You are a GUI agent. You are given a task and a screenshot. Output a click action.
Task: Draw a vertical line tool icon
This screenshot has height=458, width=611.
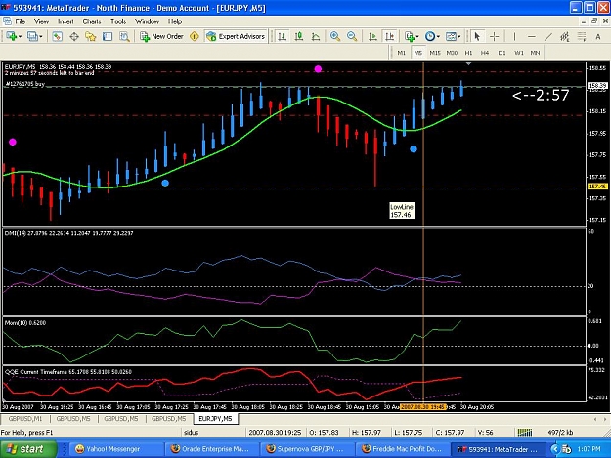[x=514, y=36]
